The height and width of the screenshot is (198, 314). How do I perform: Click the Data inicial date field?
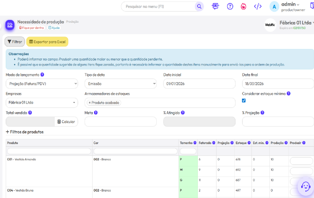199,84
